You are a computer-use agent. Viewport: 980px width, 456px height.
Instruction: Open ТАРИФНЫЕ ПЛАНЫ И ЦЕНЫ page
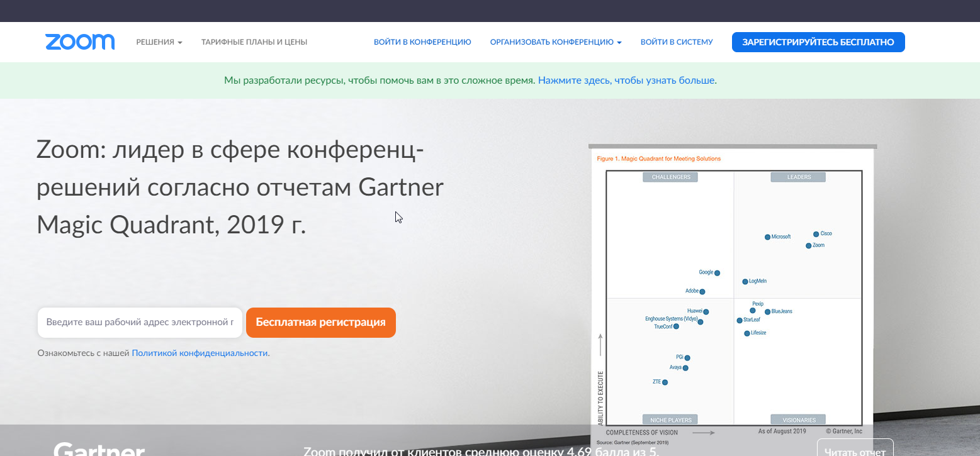tap(254, 42)
